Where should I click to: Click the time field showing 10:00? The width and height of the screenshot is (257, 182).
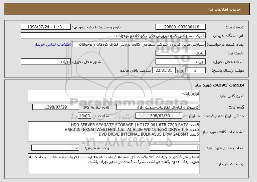click(84, 116)
